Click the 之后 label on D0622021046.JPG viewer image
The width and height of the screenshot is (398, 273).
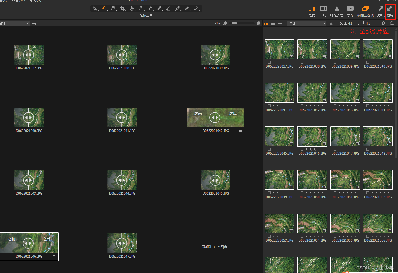click(46, 239)
